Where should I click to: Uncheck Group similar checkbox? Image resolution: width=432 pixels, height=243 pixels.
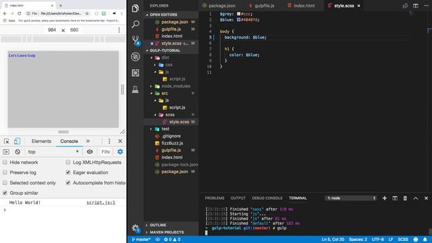coord(5,193)
